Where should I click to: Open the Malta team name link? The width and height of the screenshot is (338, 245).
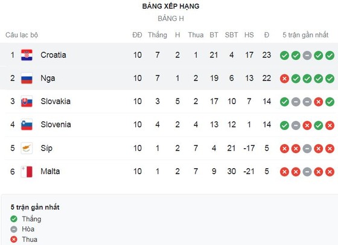click(x=50, y=171)
